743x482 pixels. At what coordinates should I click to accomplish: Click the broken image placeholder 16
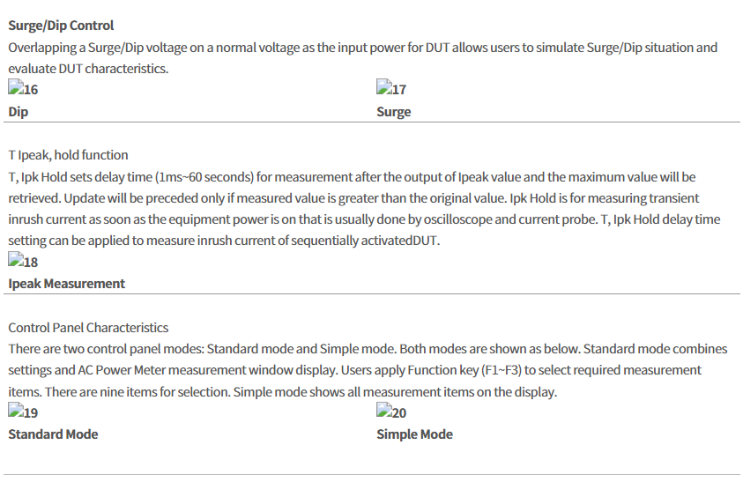(23, 88)
